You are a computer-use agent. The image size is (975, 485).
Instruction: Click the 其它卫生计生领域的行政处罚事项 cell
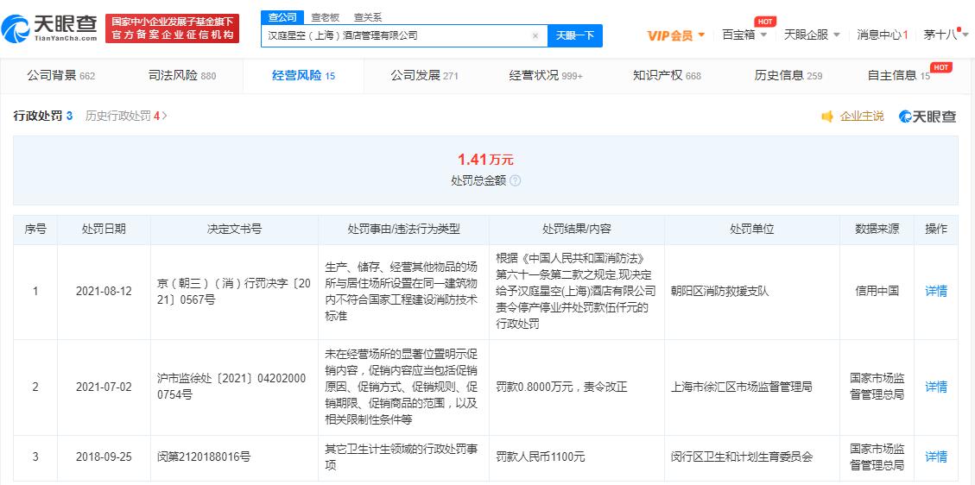(x=403, y=457)
